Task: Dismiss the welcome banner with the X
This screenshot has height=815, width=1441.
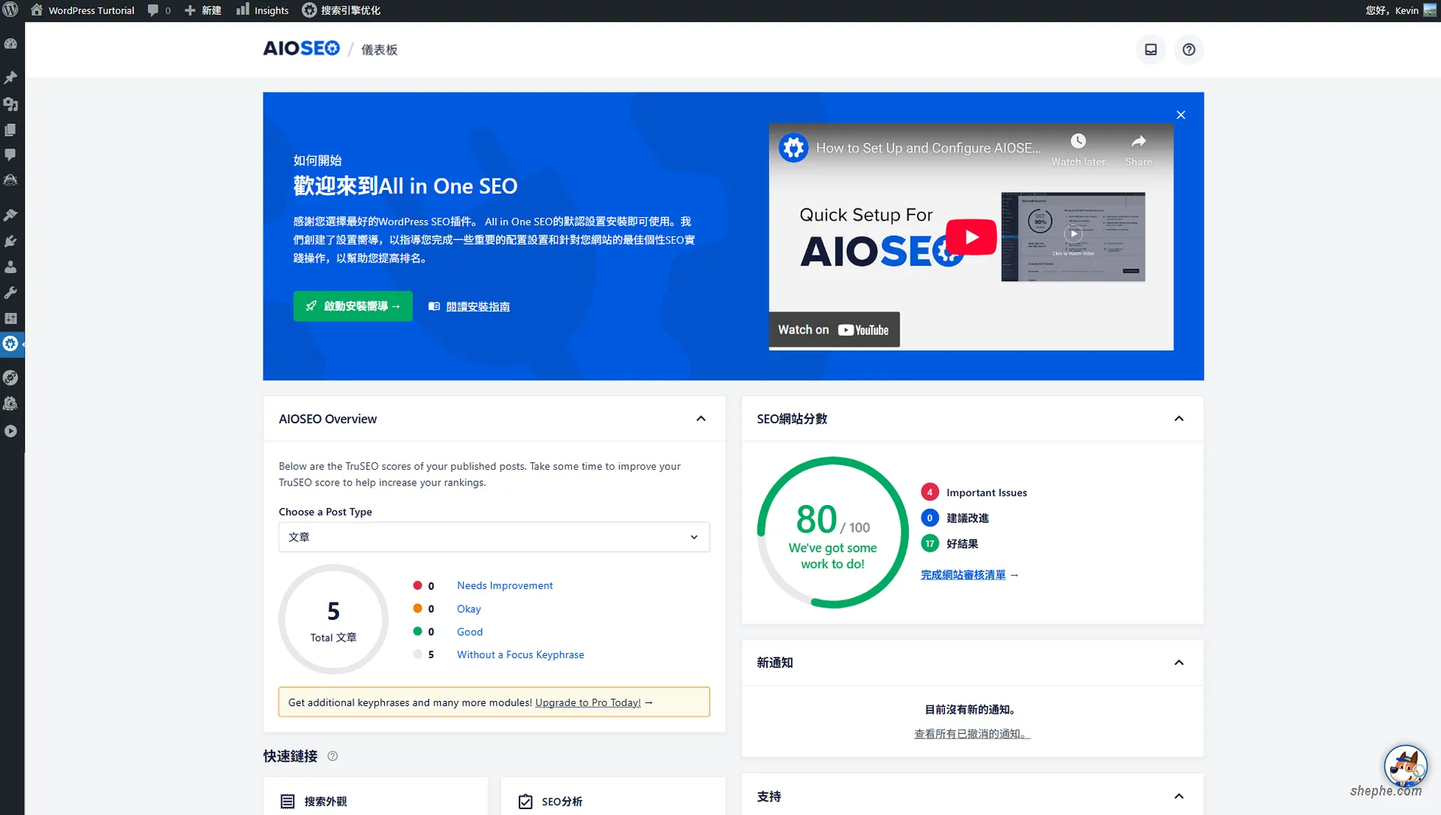Action: coord(1180,115)
